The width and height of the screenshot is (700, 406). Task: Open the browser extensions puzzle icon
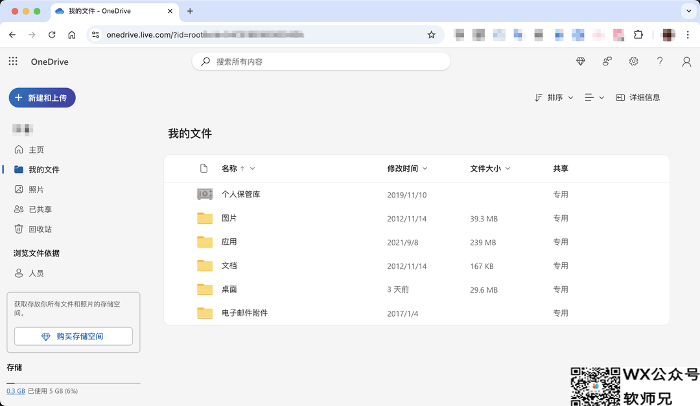pos(638,35)
